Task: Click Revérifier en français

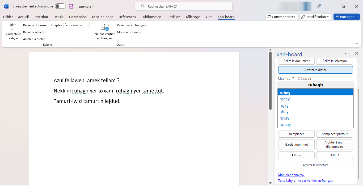Action: [x=131, y=25]
